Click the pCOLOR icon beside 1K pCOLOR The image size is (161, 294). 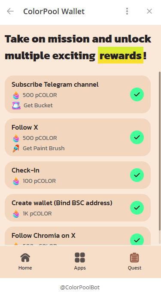pyautogui.click(x=16, y=214)
